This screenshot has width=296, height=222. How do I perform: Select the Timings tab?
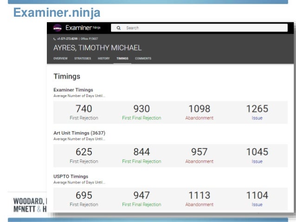pos(122,58)
